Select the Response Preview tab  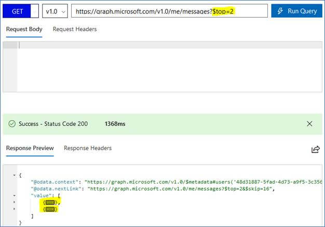tap(30, 148)
